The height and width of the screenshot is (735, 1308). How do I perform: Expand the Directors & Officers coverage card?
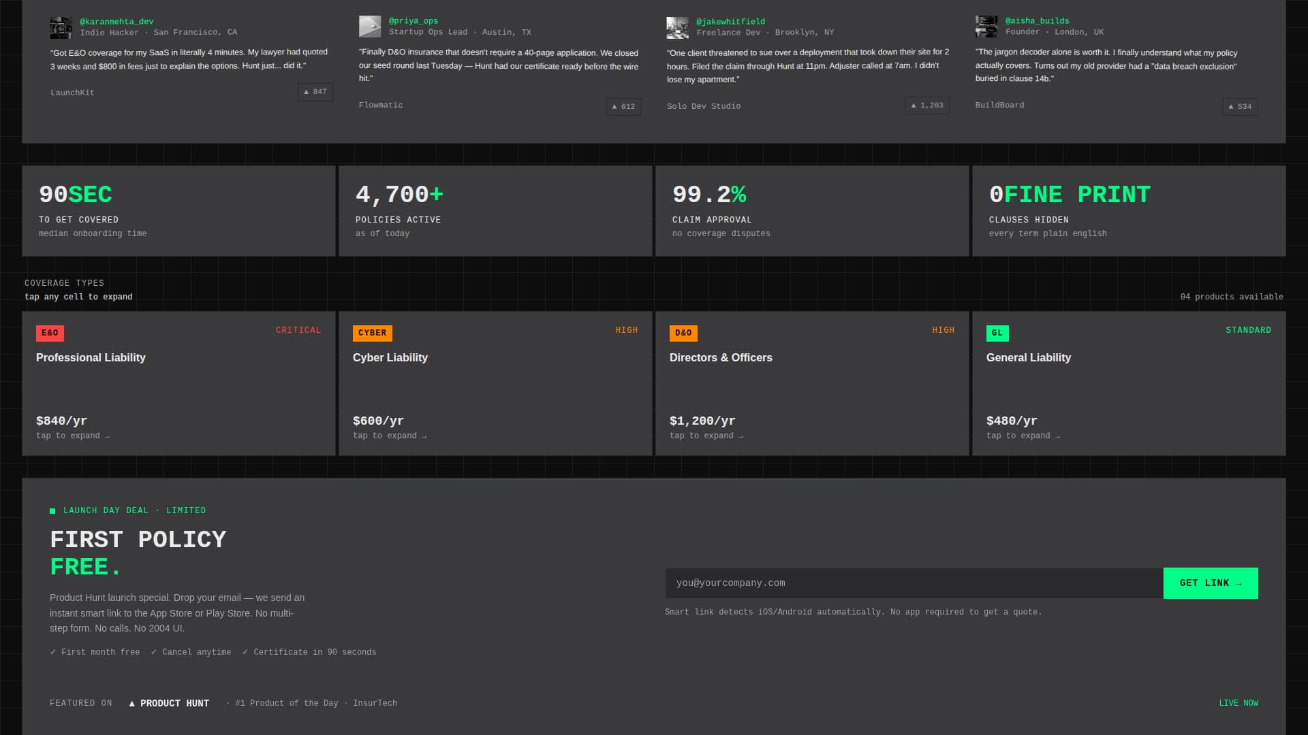[x=812, y=384]
